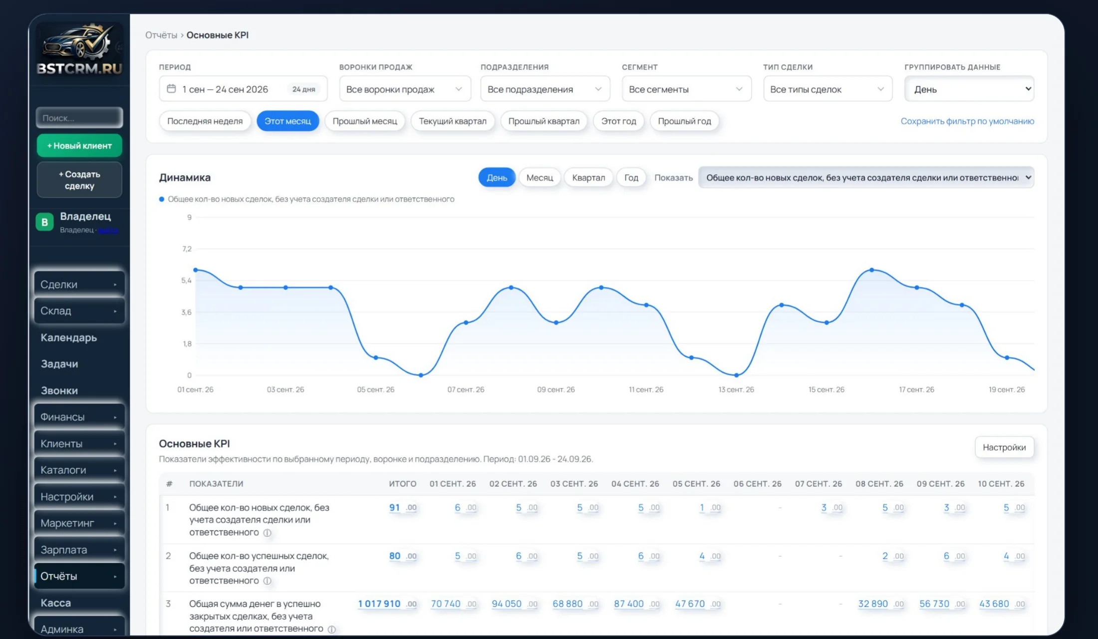Viewport: 1098px width, 639px height.
Task: Select the День chart grouping pill
Action: tap(497, 178)
